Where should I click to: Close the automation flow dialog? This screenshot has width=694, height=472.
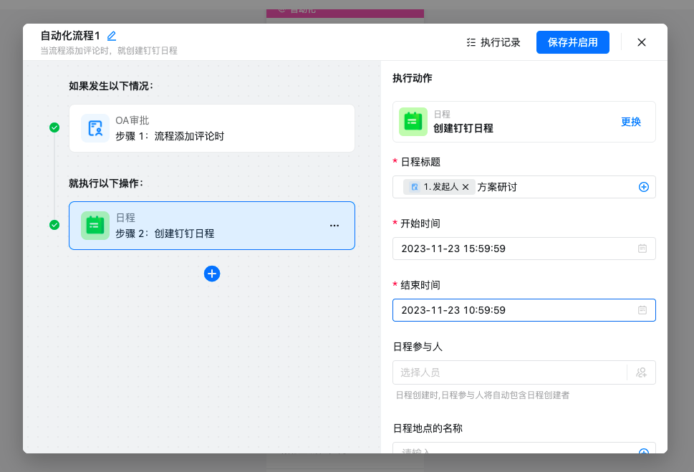641,42
